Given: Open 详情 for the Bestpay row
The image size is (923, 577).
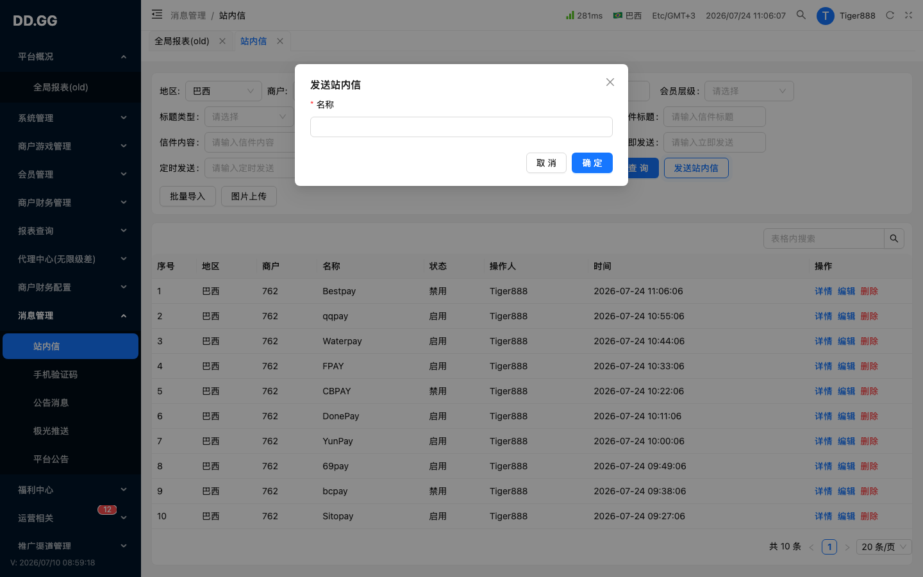Looking at the screenshot, I should click(x=824, y=291).
